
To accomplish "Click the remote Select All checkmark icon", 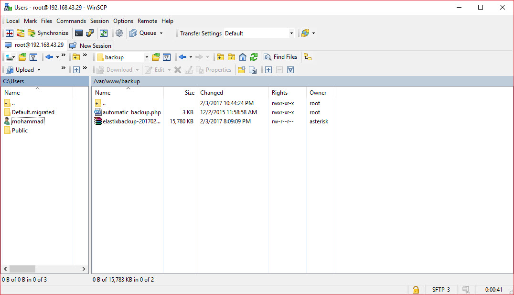I will [290, 70].
